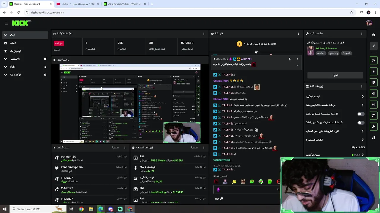
Task: Open stream info panel three-dot menu
Action: (x=362, y=34)
